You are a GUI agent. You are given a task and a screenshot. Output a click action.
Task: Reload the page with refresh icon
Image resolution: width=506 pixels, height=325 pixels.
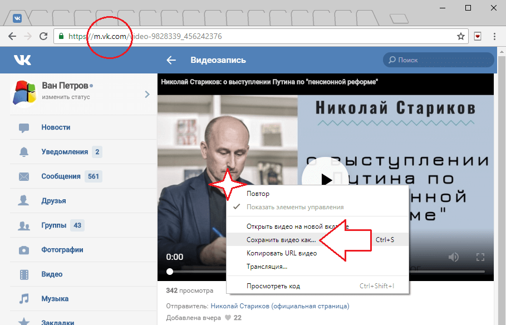point(43,36)
